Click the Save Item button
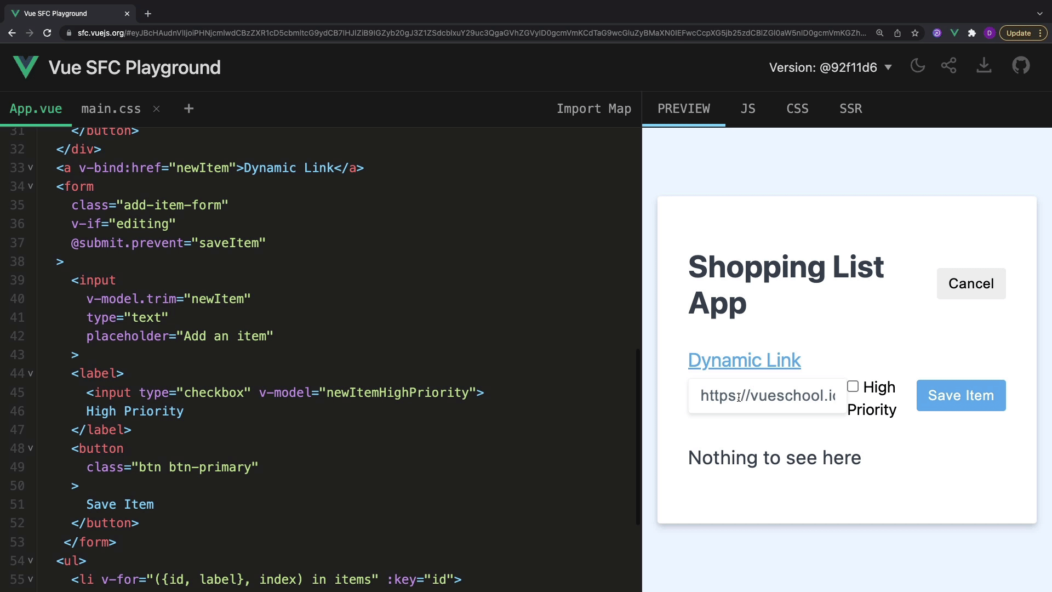 (x=960, y=395)
